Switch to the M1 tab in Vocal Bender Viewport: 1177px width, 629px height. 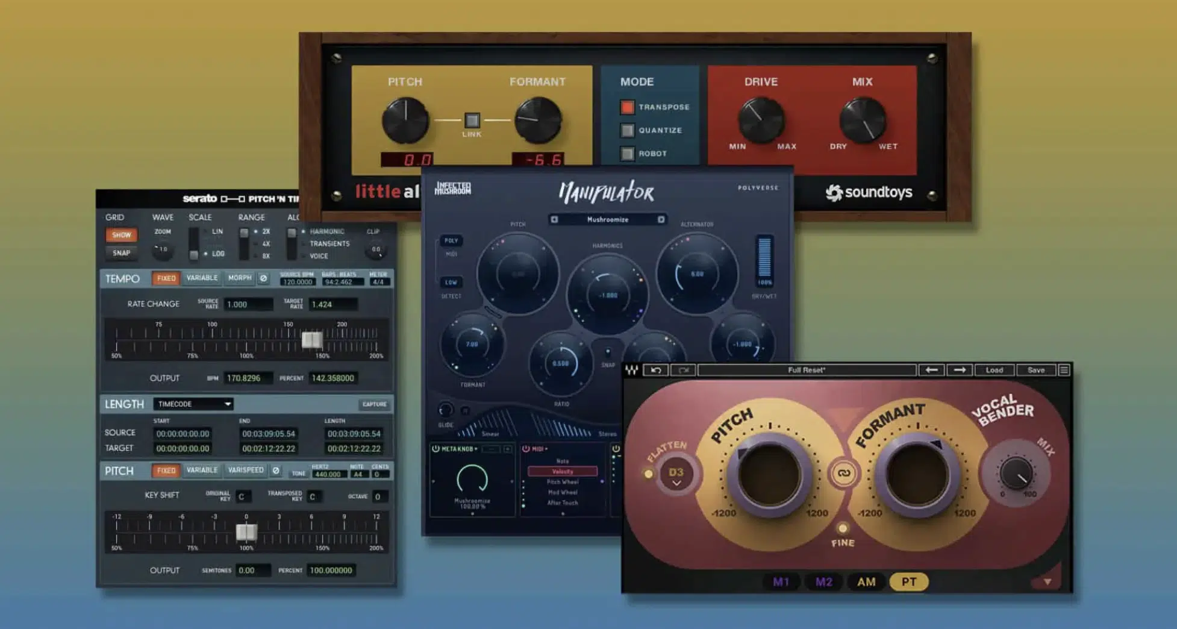point(781,582)
